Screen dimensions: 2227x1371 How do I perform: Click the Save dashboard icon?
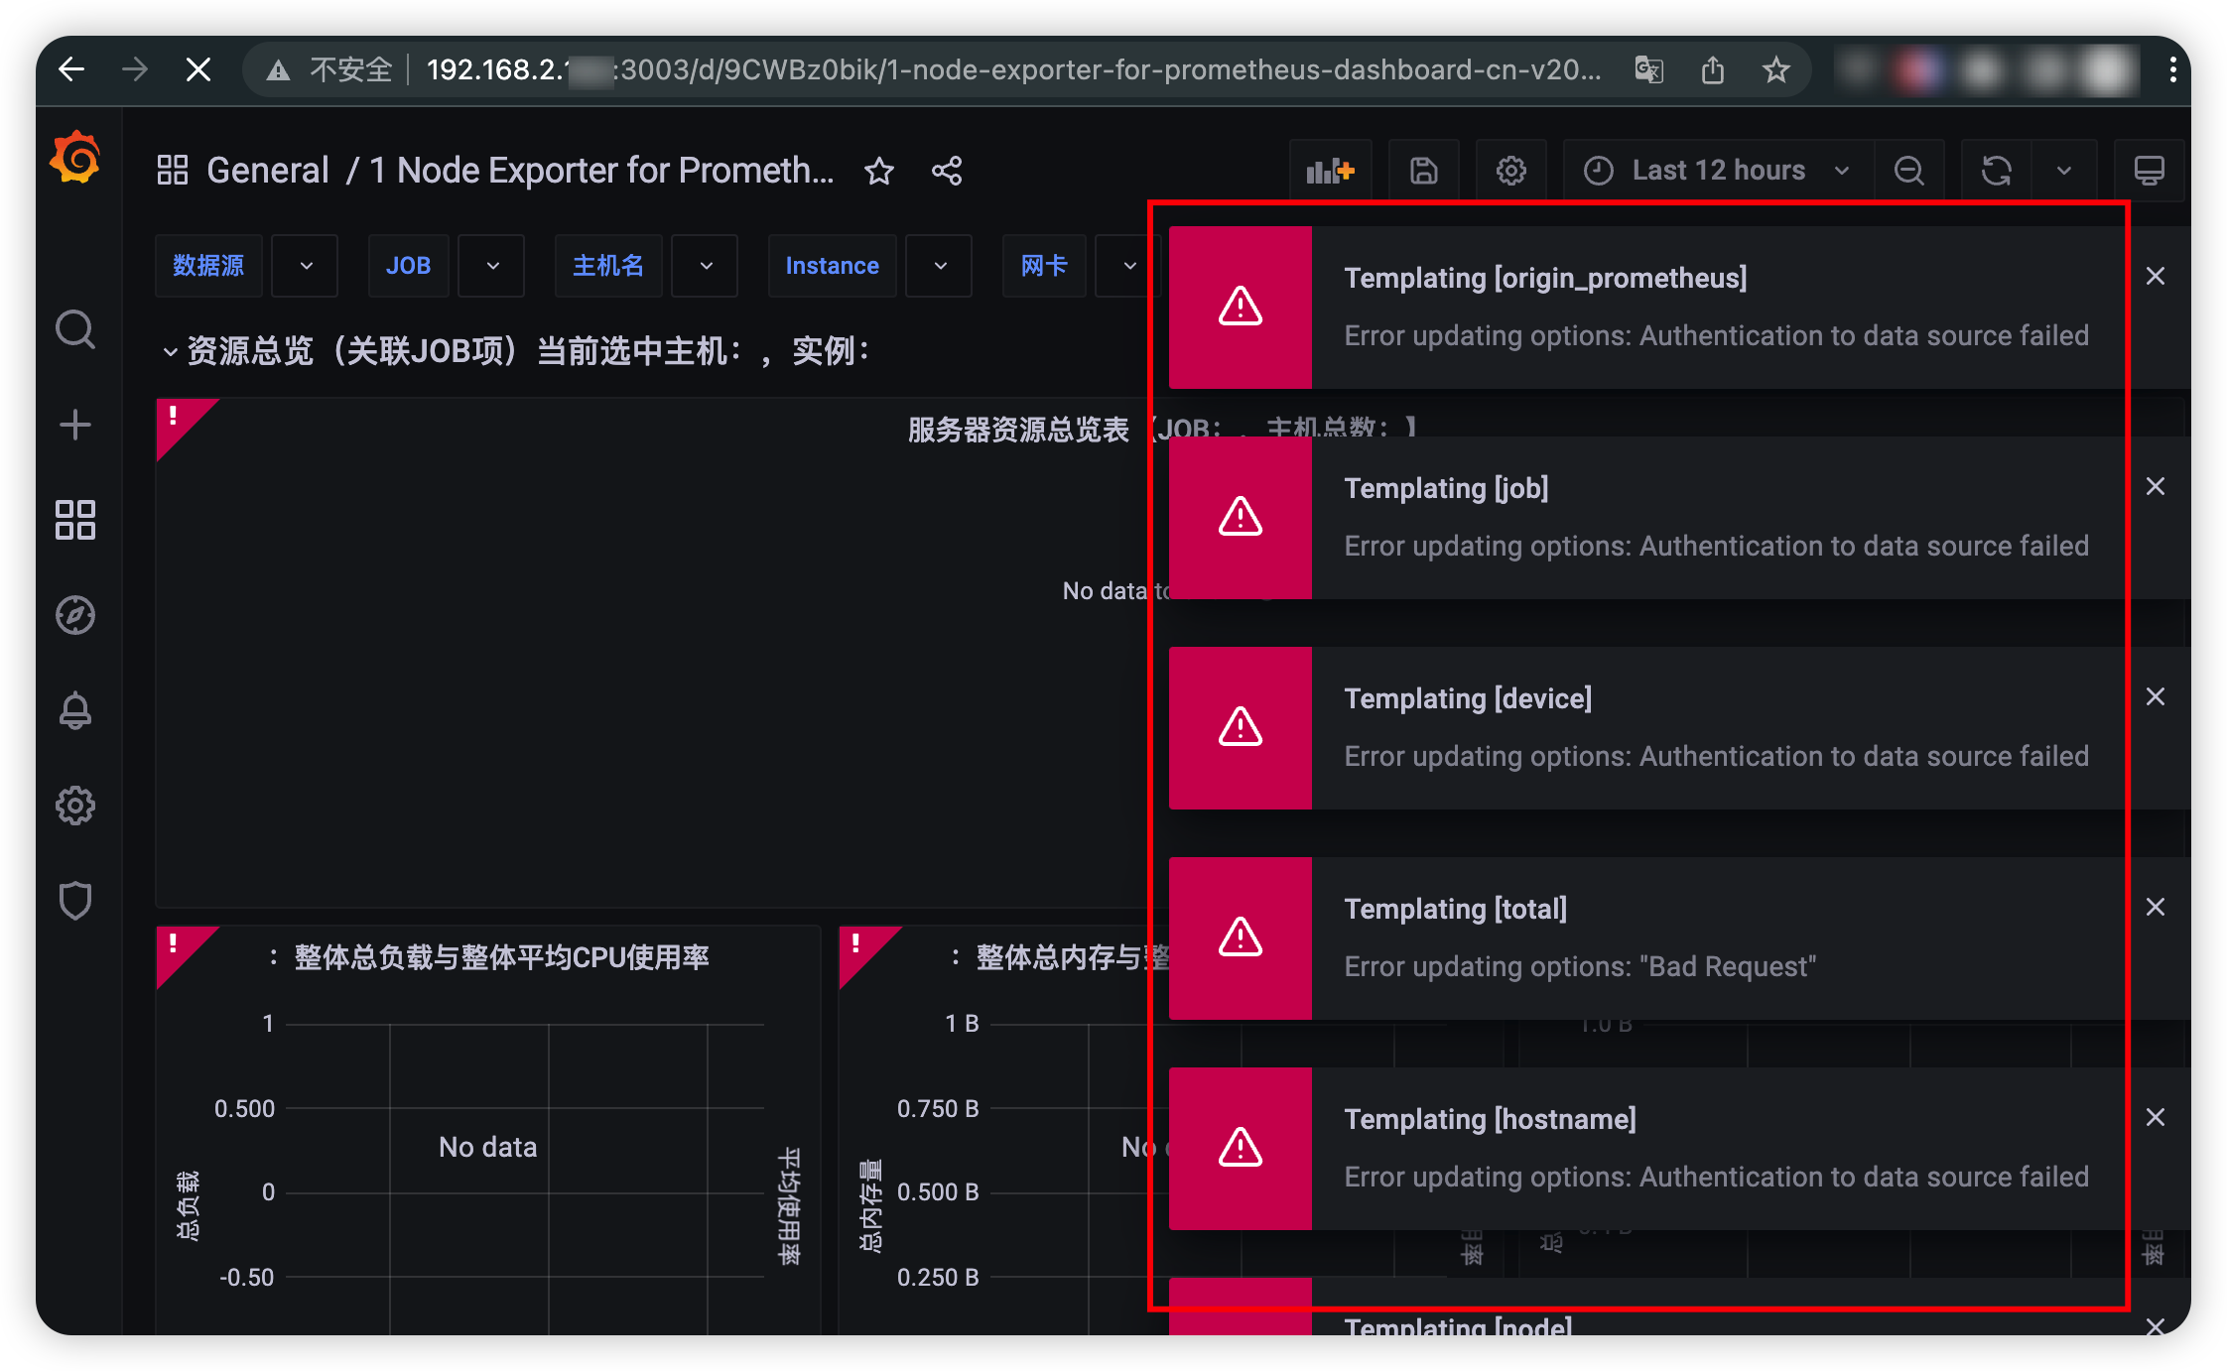(x=1423, y=171)
